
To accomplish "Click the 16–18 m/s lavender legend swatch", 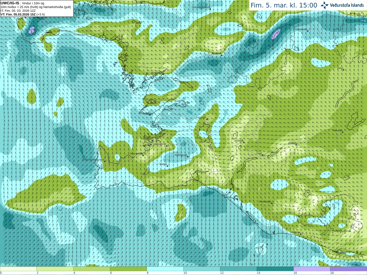I will pyautogui.click(x=312, y=269).
